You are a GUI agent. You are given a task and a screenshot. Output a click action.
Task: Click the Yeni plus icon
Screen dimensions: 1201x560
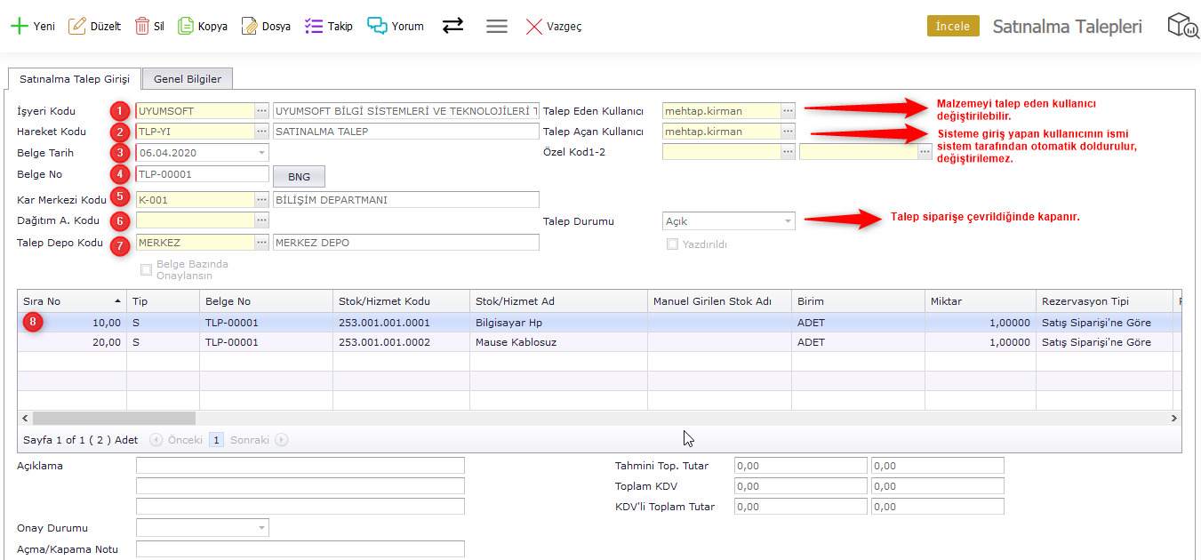pyautogui.click(x=20, y=26)
